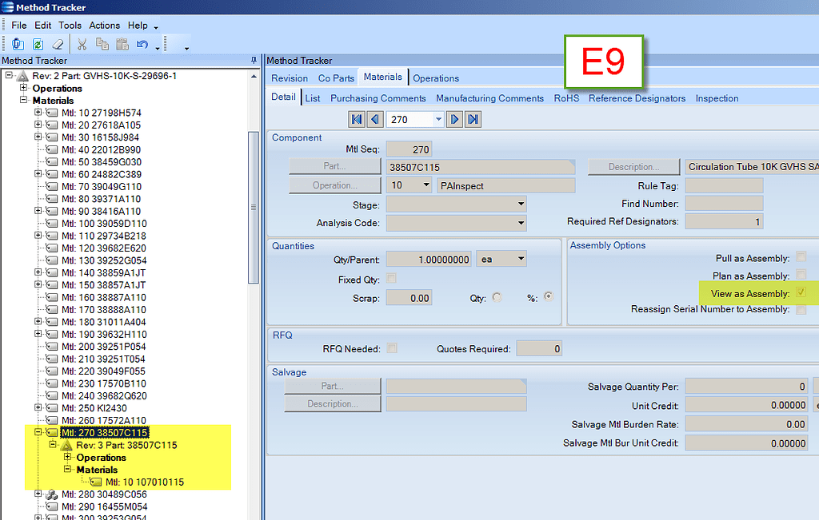Viewport: 819px width, 520px height.
Task: Click the next record navigation arrow
Action: [453, 119]
